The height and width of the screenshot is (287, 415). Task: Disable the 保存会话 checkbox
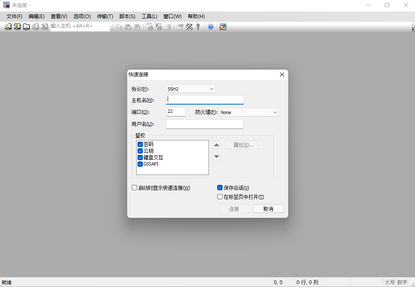click(x=220, y=187)
